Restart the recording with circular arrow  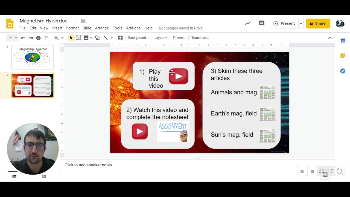tap(339, 171)
